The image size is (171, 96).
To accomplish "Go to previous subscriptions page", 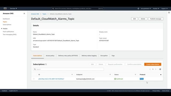I will (x=150, y=69).
